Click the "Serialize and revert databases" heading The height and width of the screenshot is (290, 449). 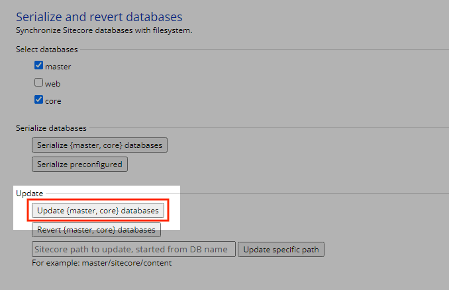[99, 17]
